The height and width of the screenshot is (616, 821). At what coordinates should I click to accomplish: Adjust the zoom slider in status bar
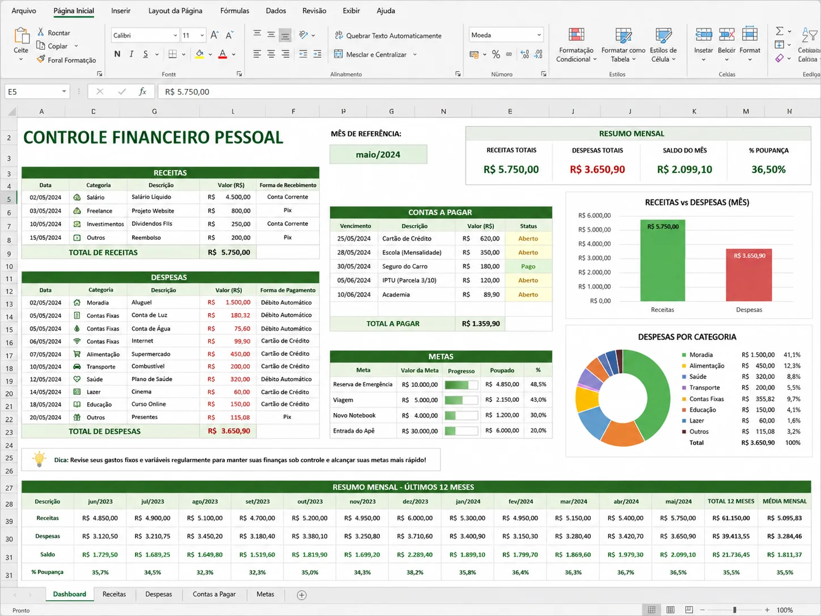(x=735, y=610)
